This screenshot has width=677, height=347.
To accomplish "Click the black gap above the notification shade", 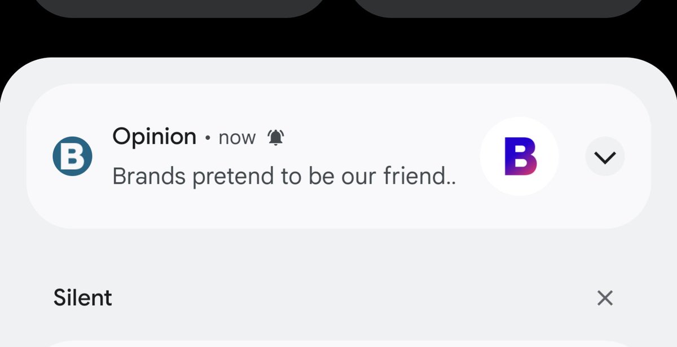I will (338, 37).
